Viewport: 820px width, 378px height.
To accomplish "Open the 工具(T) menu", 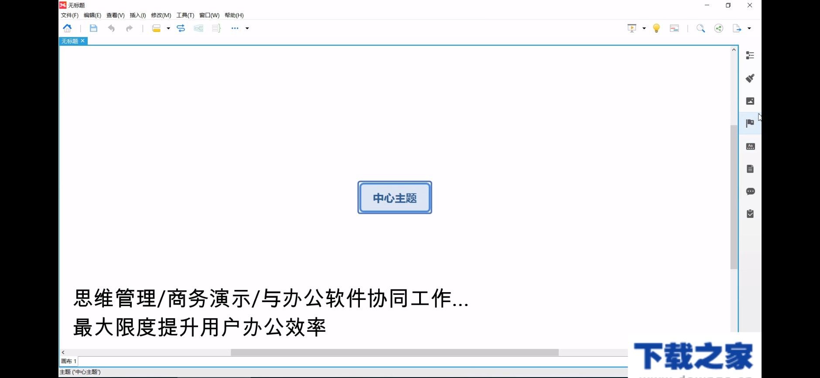I will pos(185,15).
